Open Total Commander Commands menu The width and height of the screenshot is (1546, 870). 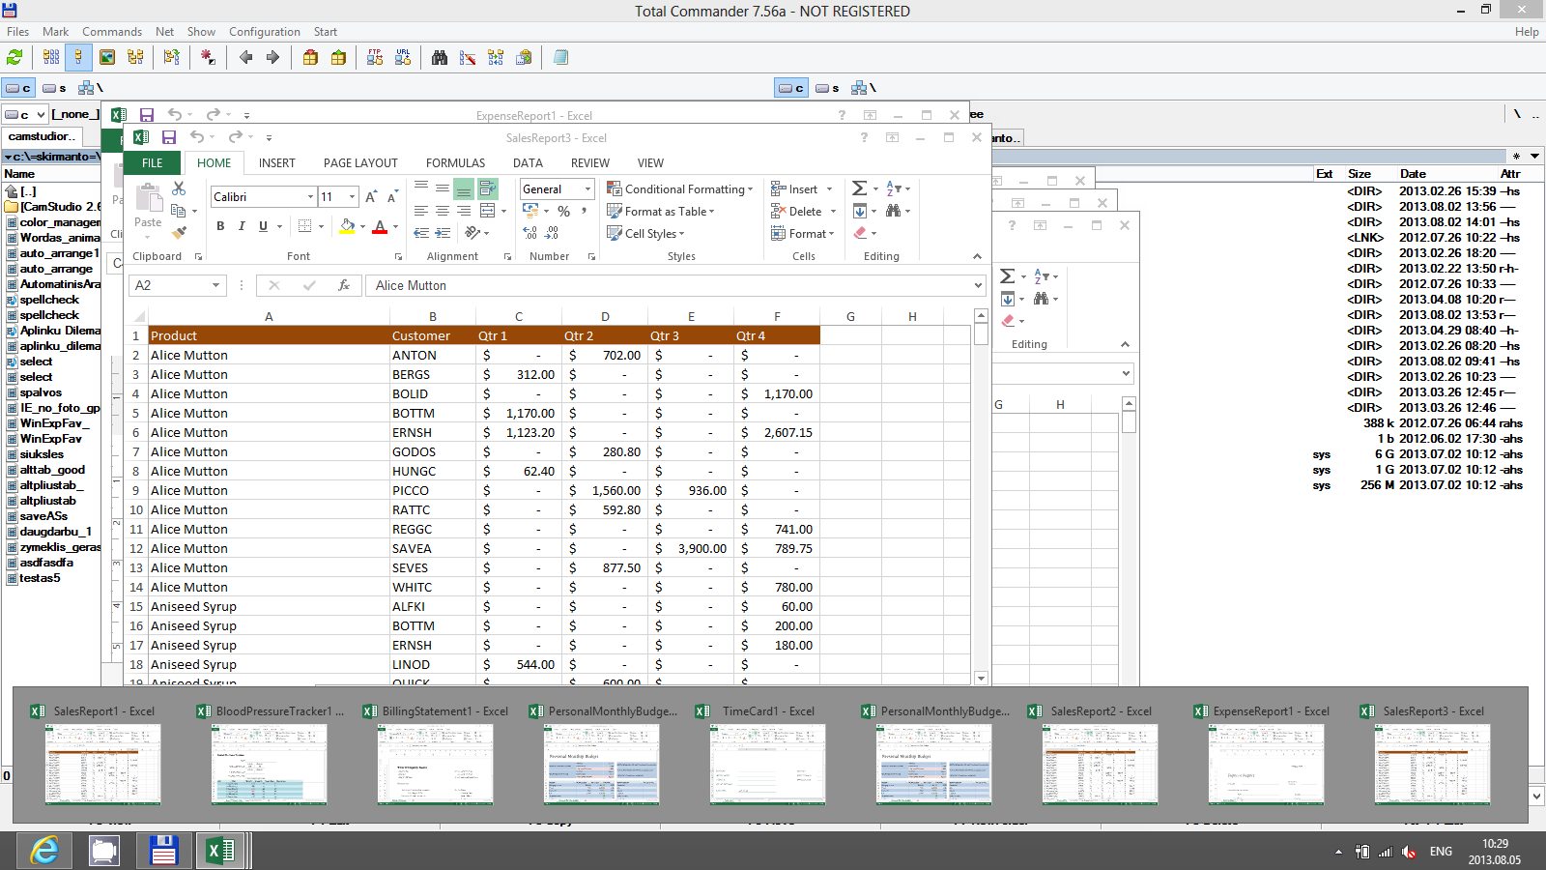112,32
